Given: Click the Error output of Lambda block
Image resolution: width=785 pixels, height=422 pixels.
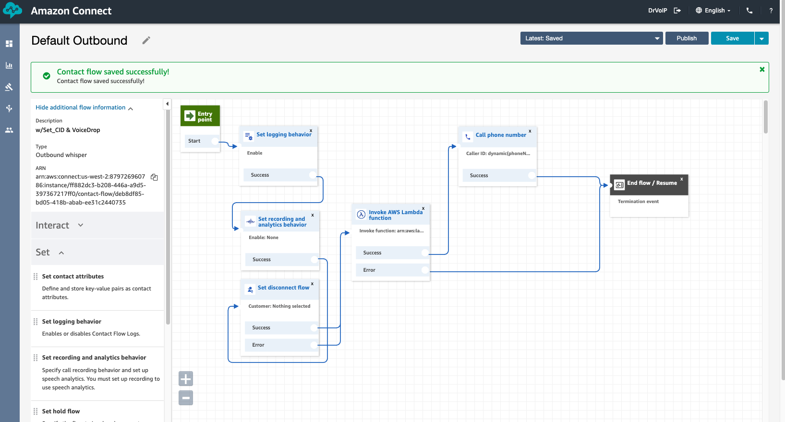Looking at the screenshot, I should [393, 270].
